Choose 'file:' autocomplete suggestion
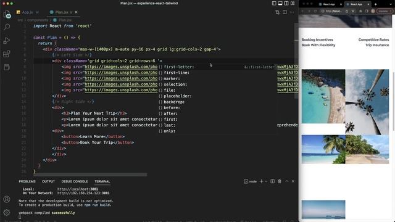This screenshot has height=222, width=395. 217,90
